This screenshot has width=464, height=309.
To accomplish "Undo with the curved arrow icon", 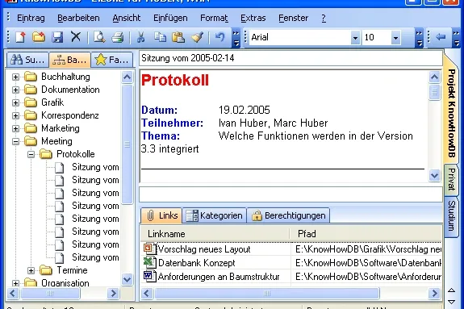I will click(x=219, y=37).
